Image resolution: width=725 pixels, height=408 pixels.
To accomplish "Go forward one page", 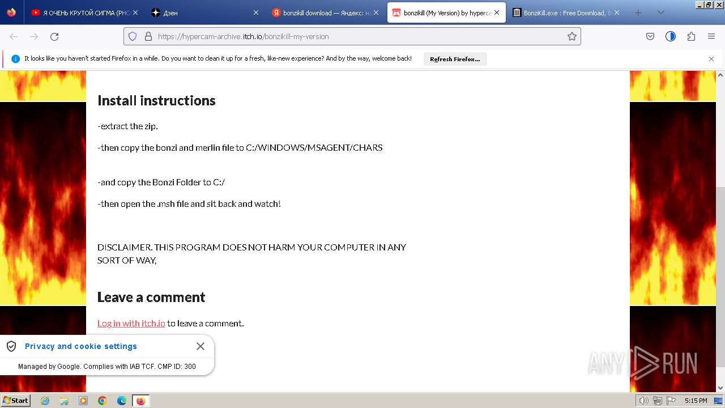I will click(x=34, y=36).
